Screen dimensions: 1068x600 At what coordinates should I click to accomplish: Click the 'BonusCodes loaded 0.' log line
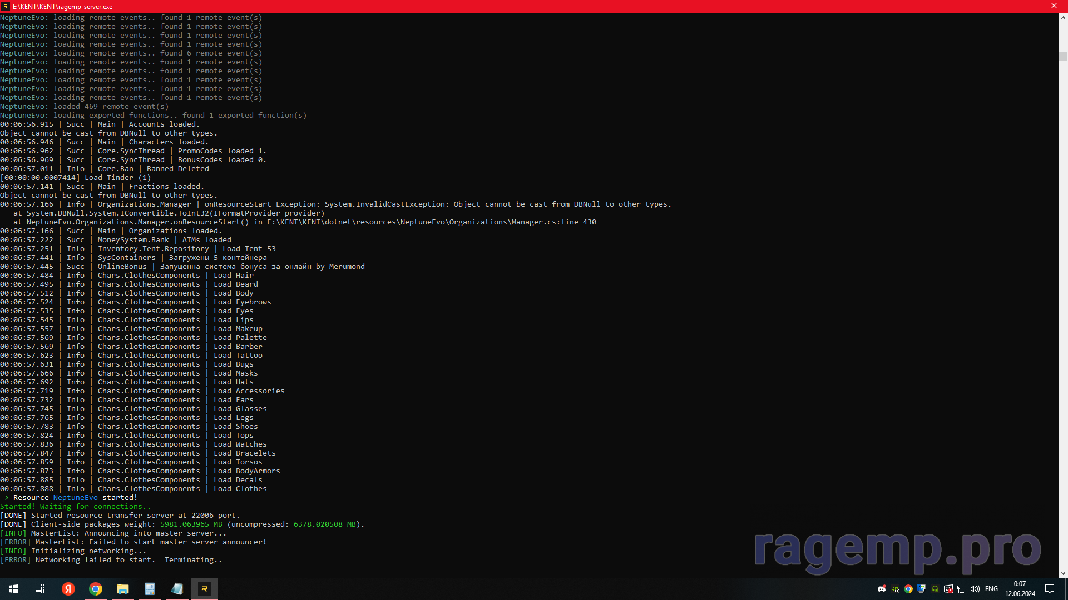133,160
